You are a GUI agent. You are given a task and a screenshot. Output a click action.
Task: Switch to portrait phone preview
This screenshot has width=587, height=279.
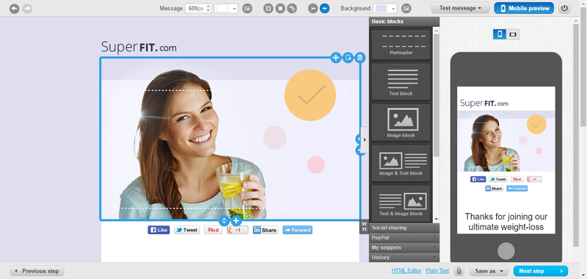click(500, 35)
